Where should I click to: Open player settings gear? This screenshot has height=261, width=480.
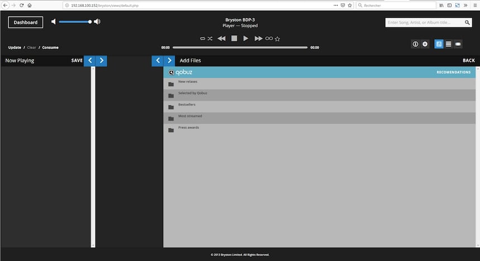coord(425,44)
